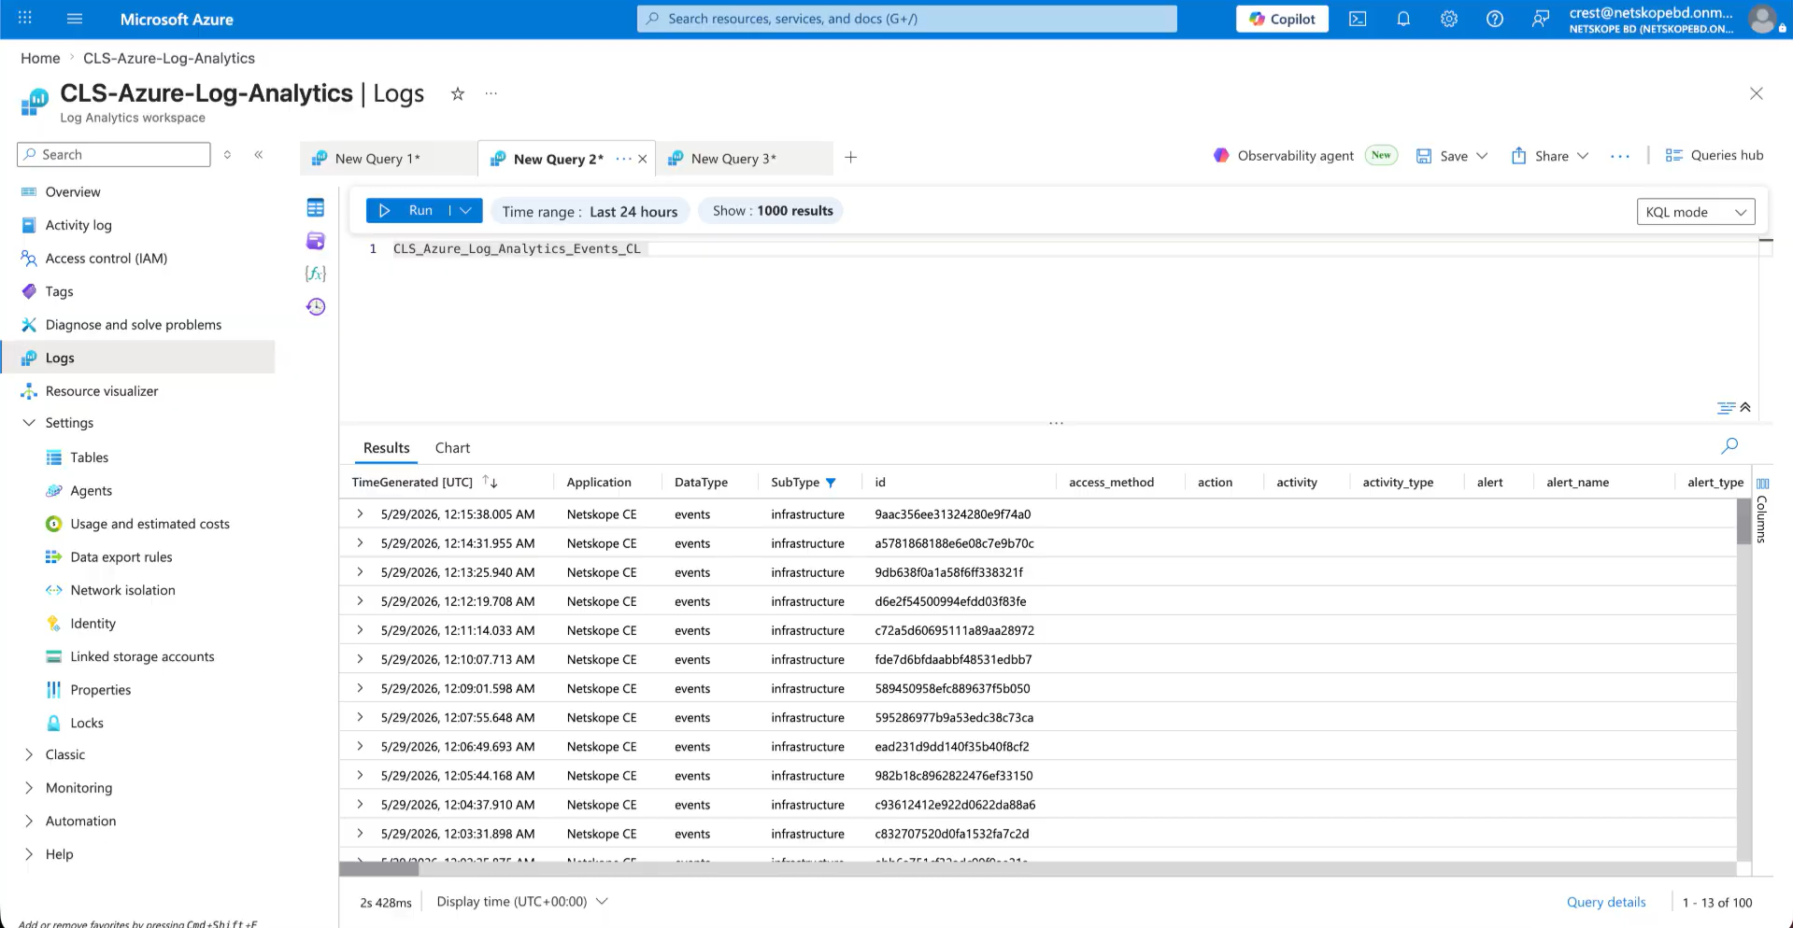
Task: Go to the Home breadcrumb
Action: pyautogui.click(x=40, y=58)
